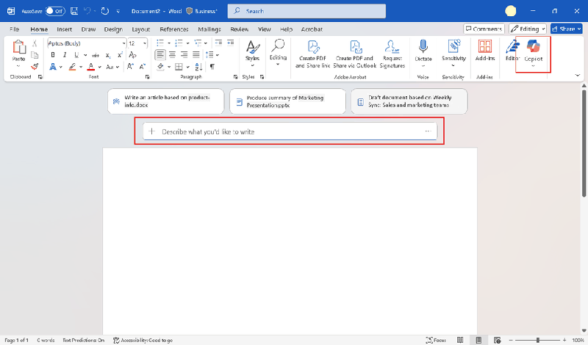This screenshot has width=588, height=345.
Task: Open the File menu
Action: point(15,29)
